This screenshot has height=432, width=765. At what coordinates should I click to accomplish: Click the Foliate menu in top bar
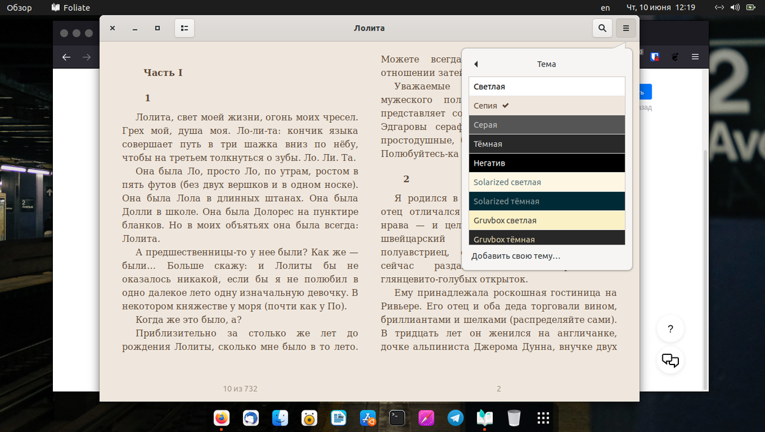(x=71, y=8)
